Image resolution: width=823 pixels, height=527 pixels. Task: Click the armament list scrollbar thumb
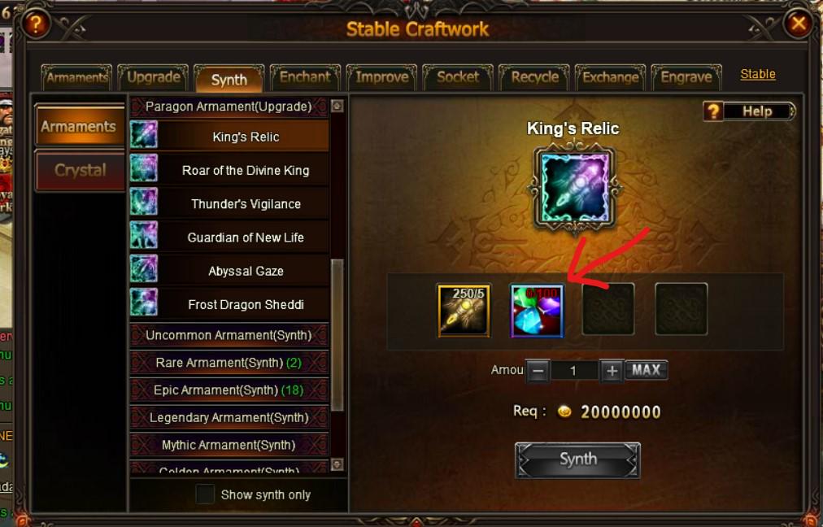[337, 335]
